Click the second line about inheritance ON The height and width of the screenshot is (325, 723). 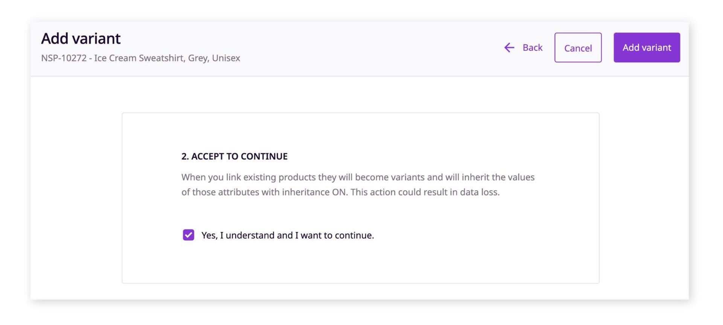[340, 192]
